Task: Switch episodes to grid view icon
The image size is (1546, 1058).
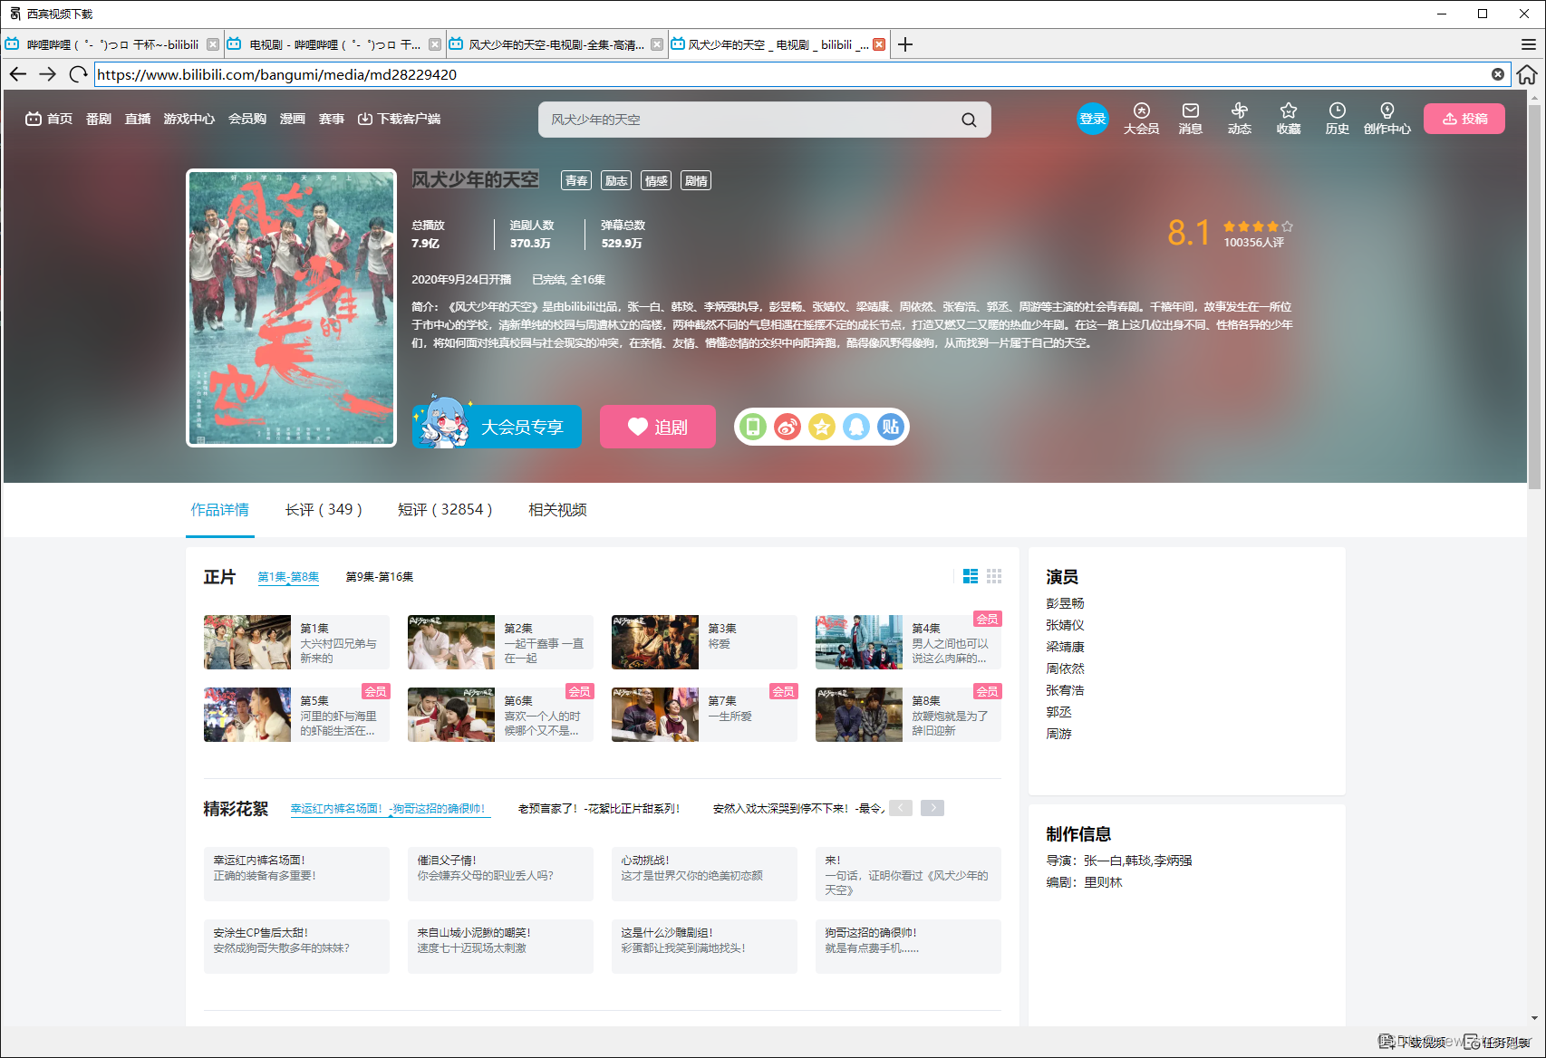Action: (994, 576)
